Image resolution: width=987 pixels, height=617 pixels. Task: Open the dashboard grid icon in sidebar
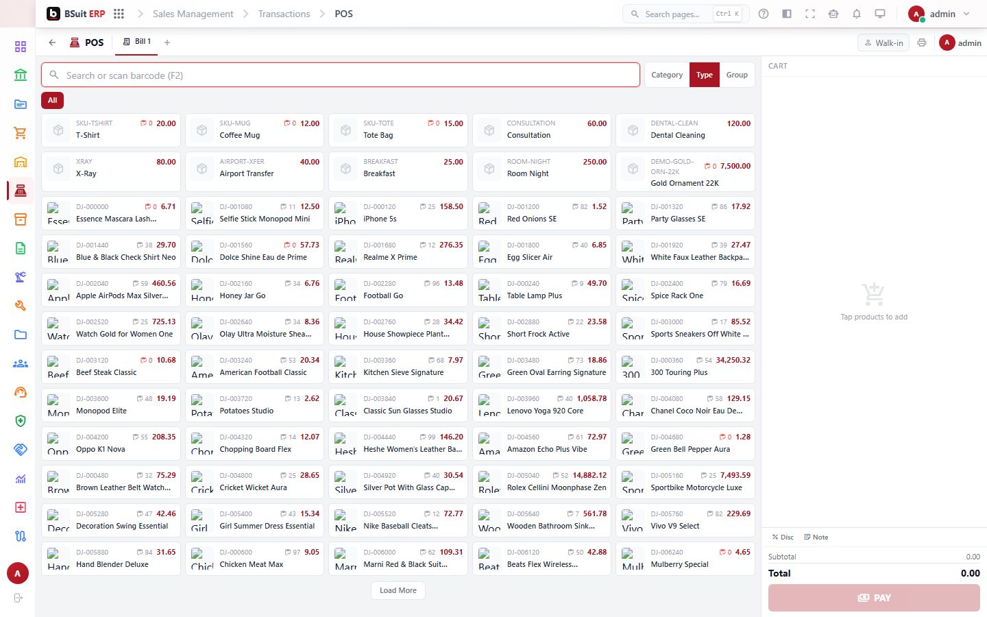[21, 47]
